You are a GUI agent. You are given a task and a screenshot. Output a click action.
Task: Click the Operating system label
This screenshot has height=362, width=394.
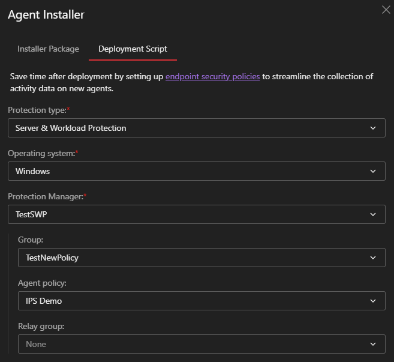(x=41, y=154)
